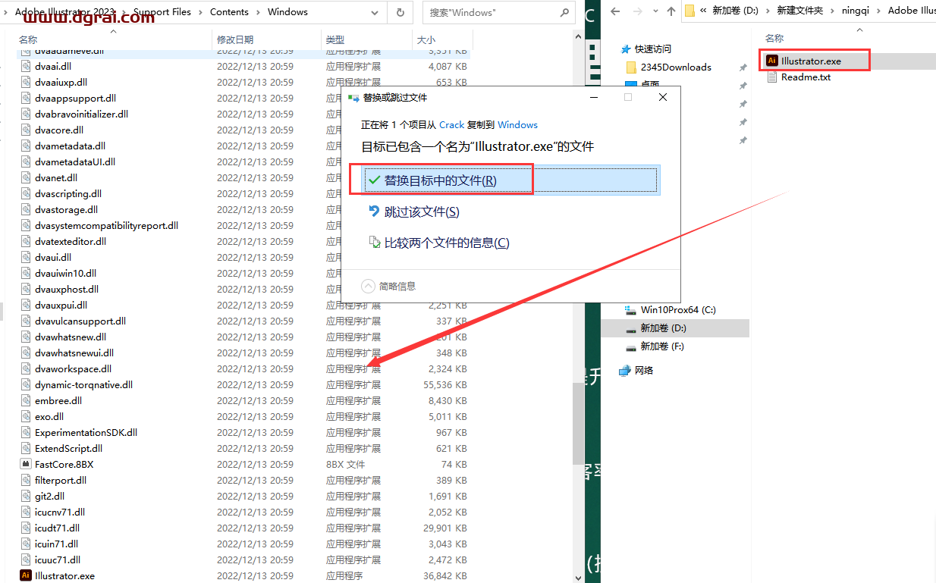Image resolution: width=936 pixels, height=583 pixels.
Task: Click the Illustrator.exe icon in right pane
Action: coord(771,61)
